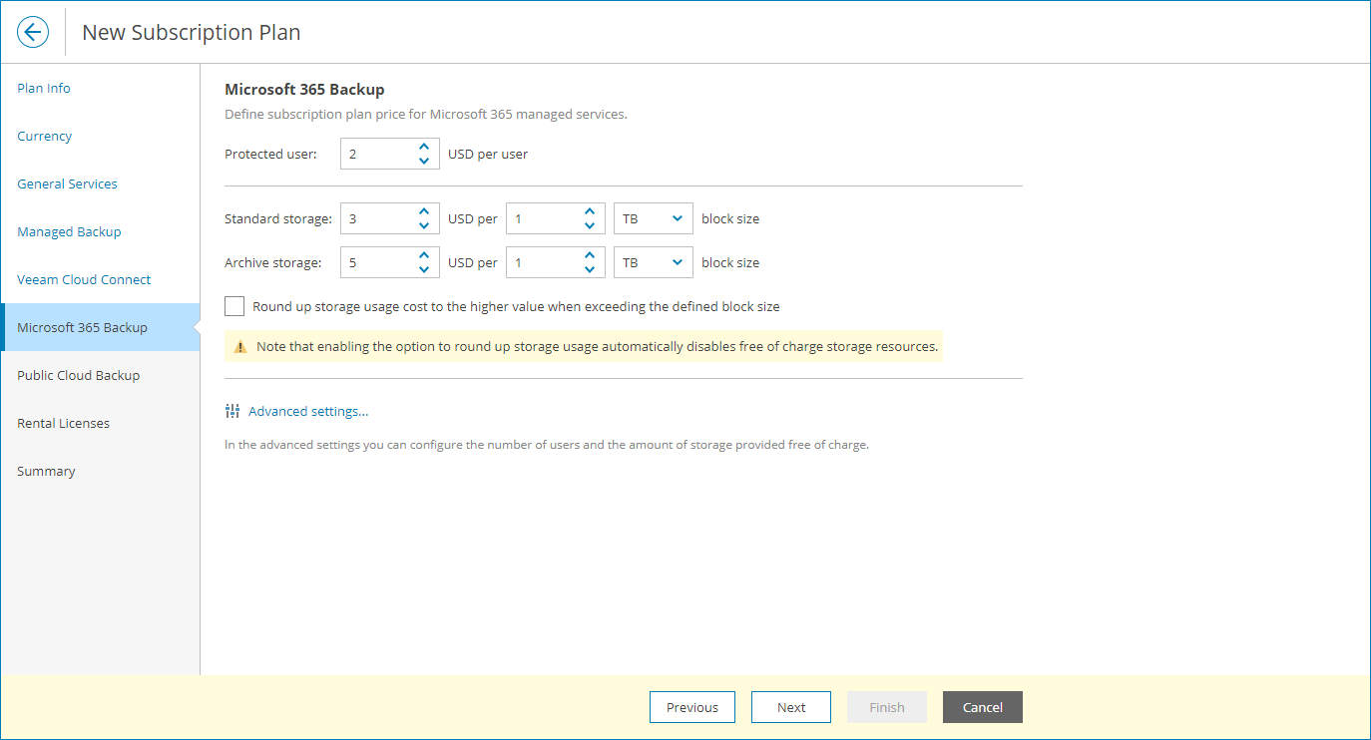
Task: Decrease Archive storage block size value
Action: pyautogui.click(x=590, y=270)
